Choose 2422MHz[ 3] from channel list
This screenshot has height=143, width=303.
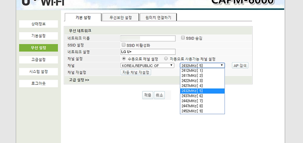(x=202, y=81)
